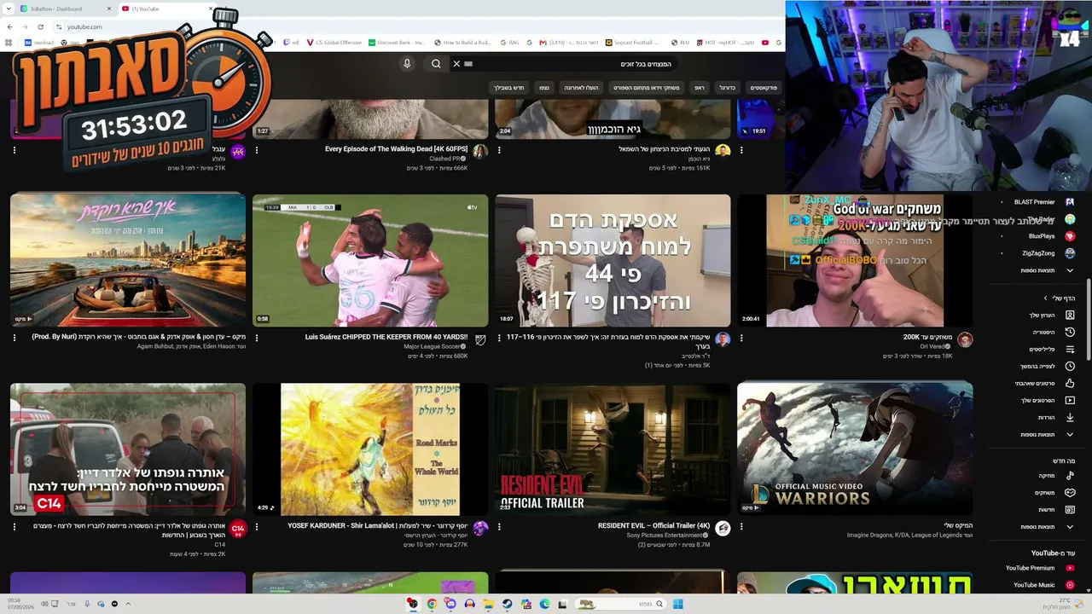The image size is (1092, 614).
Task: Select the כדורגל filter chip
Action: tap(727, 88)
